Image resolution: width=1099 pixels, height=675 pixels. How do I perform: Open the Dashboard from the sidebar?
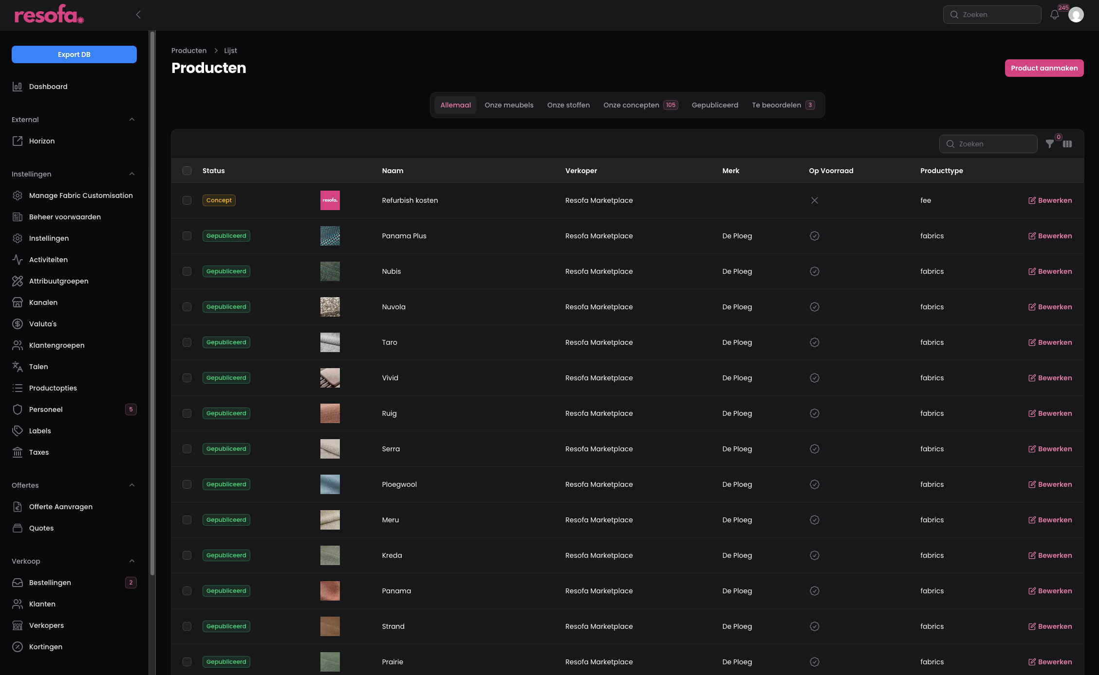(48, 86)
